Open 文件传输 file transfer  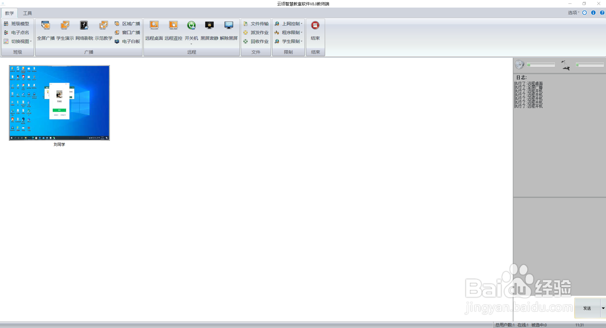256,24
